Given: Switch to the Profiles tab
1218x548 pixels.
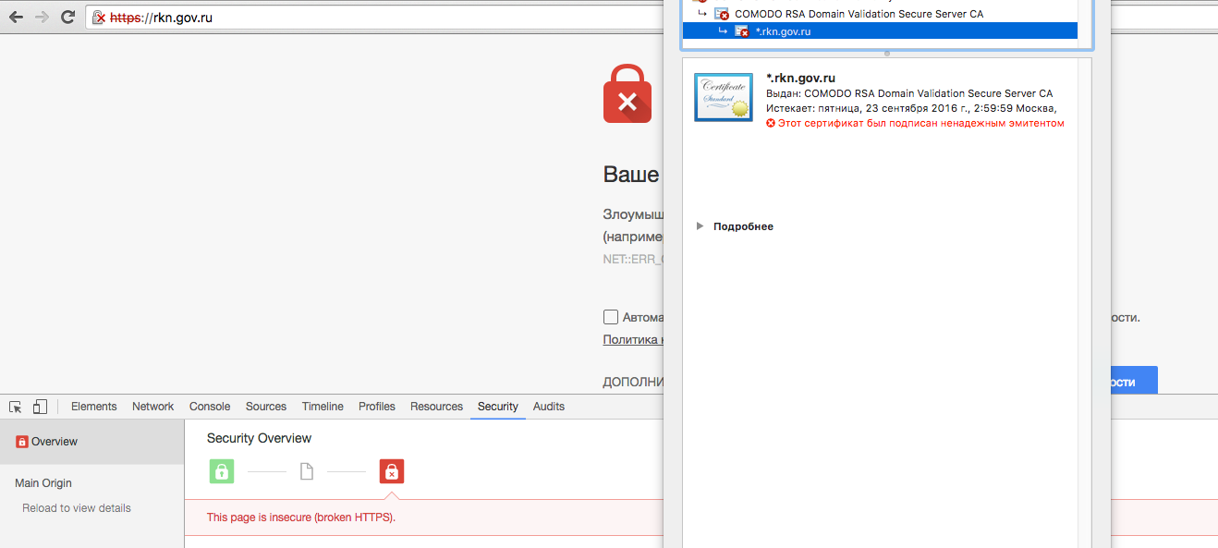Looking at the screenshot, I should 377,407.
